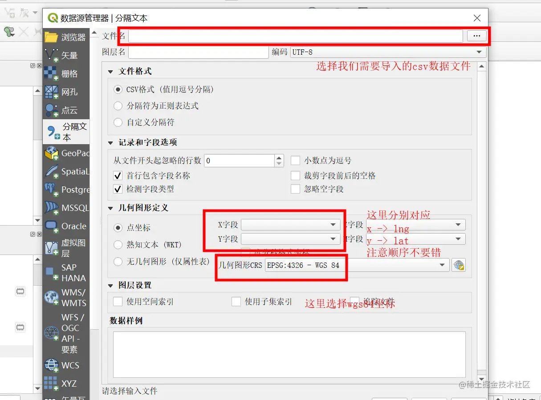Click the 文件名 file path input field
This screenshot has height=400, width=541.
[296, 36]
